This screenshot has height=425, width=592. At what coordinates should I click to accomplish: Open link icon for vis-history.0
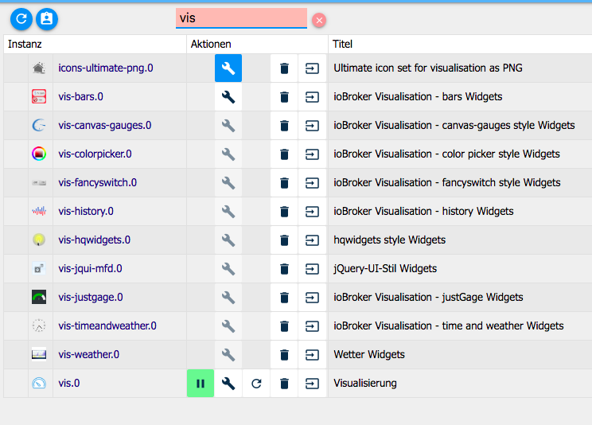[312, 212]
